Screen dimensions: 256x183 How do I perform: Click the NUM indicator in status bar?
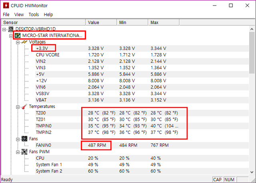pos(229,179)
